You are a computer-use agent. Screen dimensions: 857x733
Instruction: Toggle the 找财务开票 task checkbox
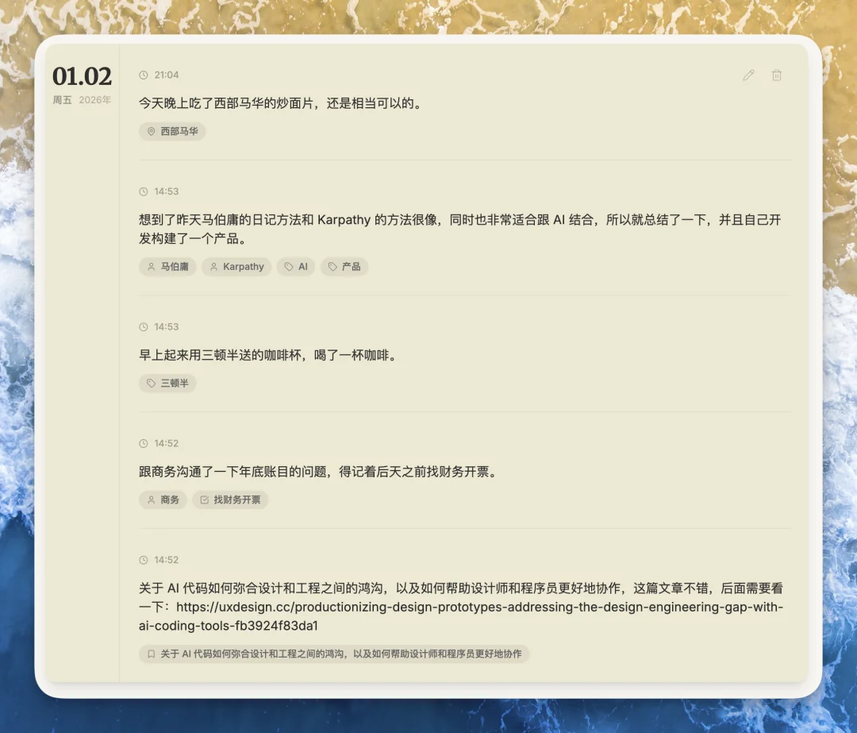click(x=203, y=500)
